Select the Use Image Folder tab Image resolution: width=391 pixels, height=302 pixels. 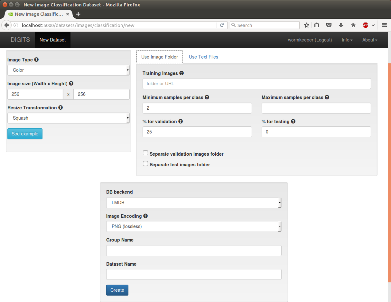160,57
